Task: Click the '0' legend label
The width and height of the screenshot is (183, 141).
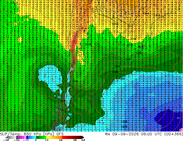Action: click(x=36, y=140)
